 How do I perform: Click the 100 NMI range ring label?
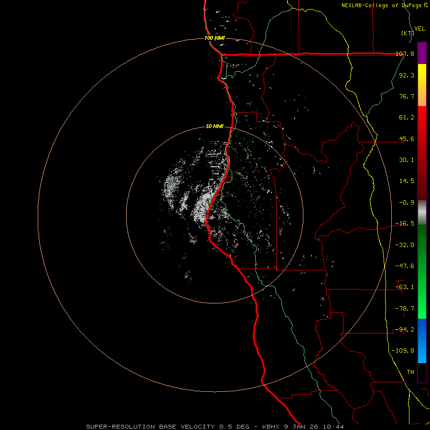coord(215,38)
